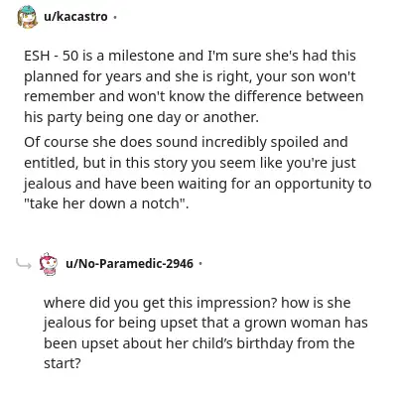This screenshot has width=397, height=399.
Task: Open the u/No-Paramedic-2946 profile link
Action: click(x=129, y=264)
